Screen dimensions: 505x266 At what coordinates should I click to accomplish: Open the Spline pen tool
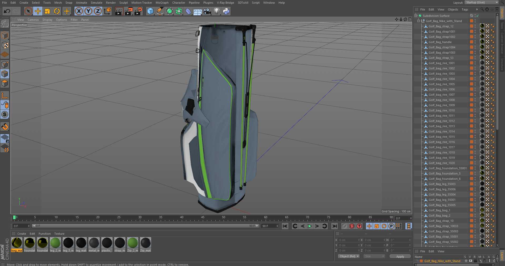(160, 11)
